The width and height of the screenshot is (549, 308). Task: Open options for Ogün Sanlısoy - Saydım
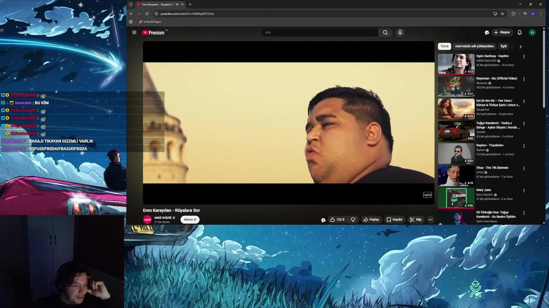[524, 56]
